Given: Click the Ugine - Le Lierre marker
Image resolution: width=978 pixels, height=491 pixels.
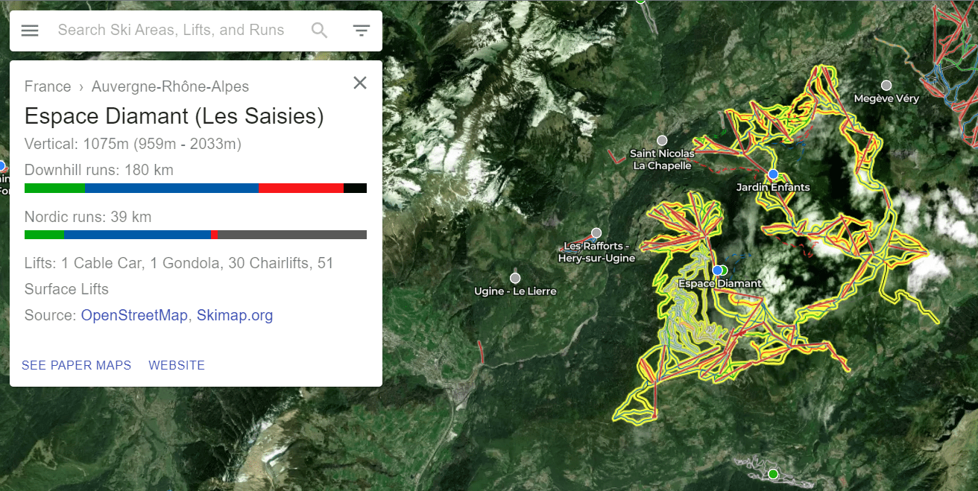Looking at the screenshot, I should tap(515, 278).
